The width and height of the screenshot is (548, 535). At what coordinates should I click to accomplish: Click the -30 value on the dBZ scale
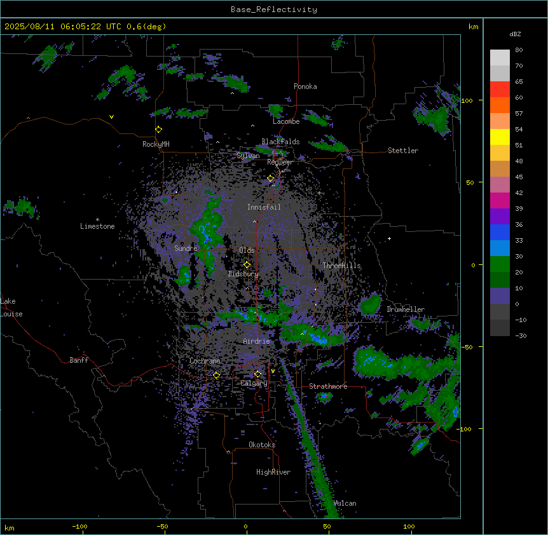click(521, 336)
